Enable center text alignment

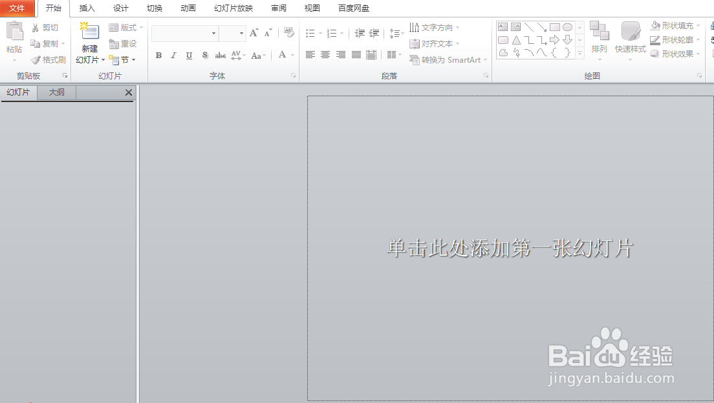pos(325,56)
